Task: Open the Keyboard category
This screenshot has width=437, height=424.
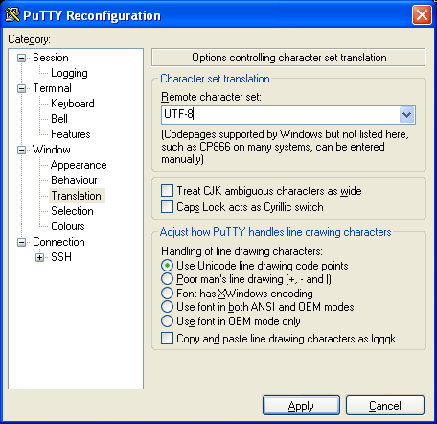Action: [73, 104]
